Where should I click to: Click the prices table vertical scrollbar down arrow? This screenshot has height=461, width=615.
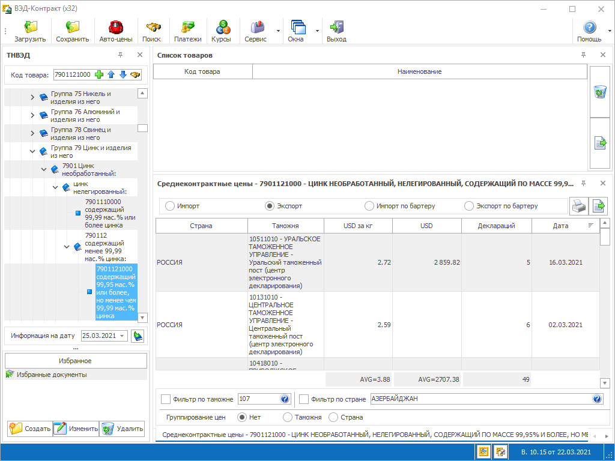[604, 383]
